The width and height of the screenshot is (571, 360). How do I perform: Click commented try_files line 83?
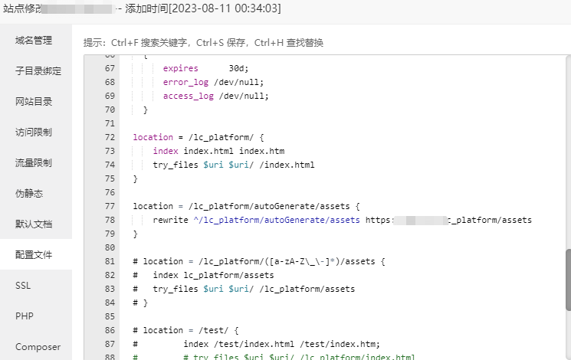[x=244, y=289]
